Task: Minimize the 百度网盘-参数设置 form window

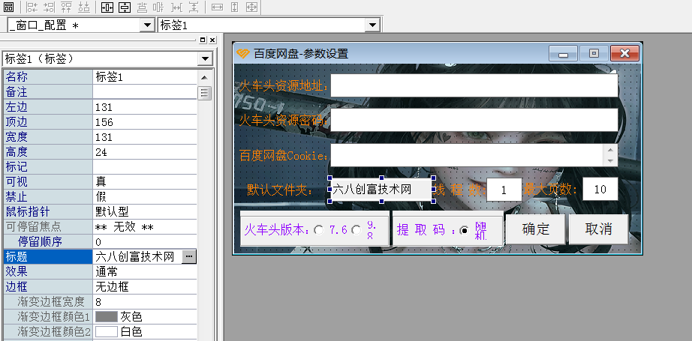Action: (563, 54)
